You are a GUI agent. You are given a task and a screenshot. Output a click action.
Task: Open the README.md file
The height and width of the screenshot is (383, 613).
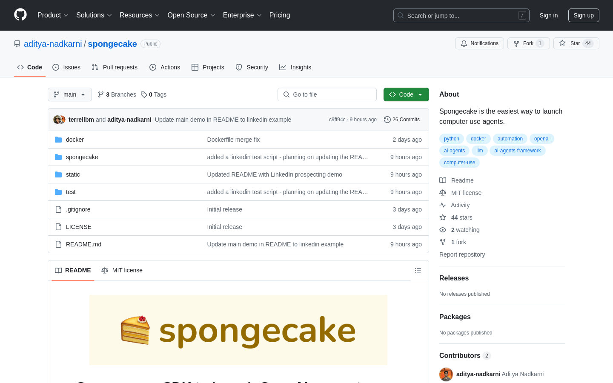pyautogui.click(x=84, y=244)
